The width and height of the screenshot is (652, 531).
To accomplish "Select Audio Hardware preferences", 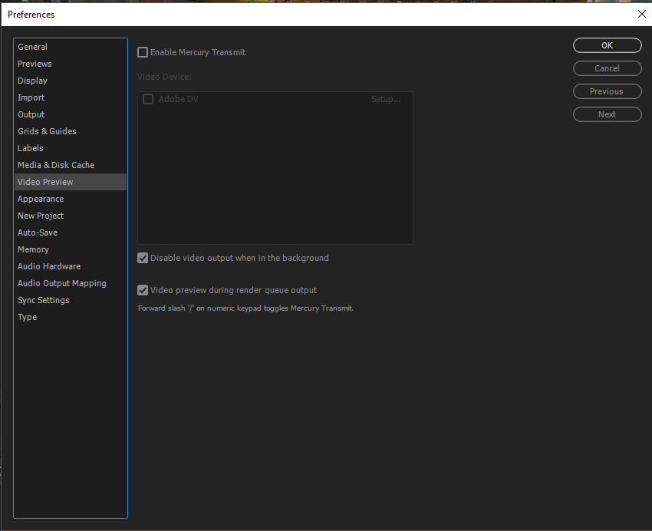I will point(48,266).
